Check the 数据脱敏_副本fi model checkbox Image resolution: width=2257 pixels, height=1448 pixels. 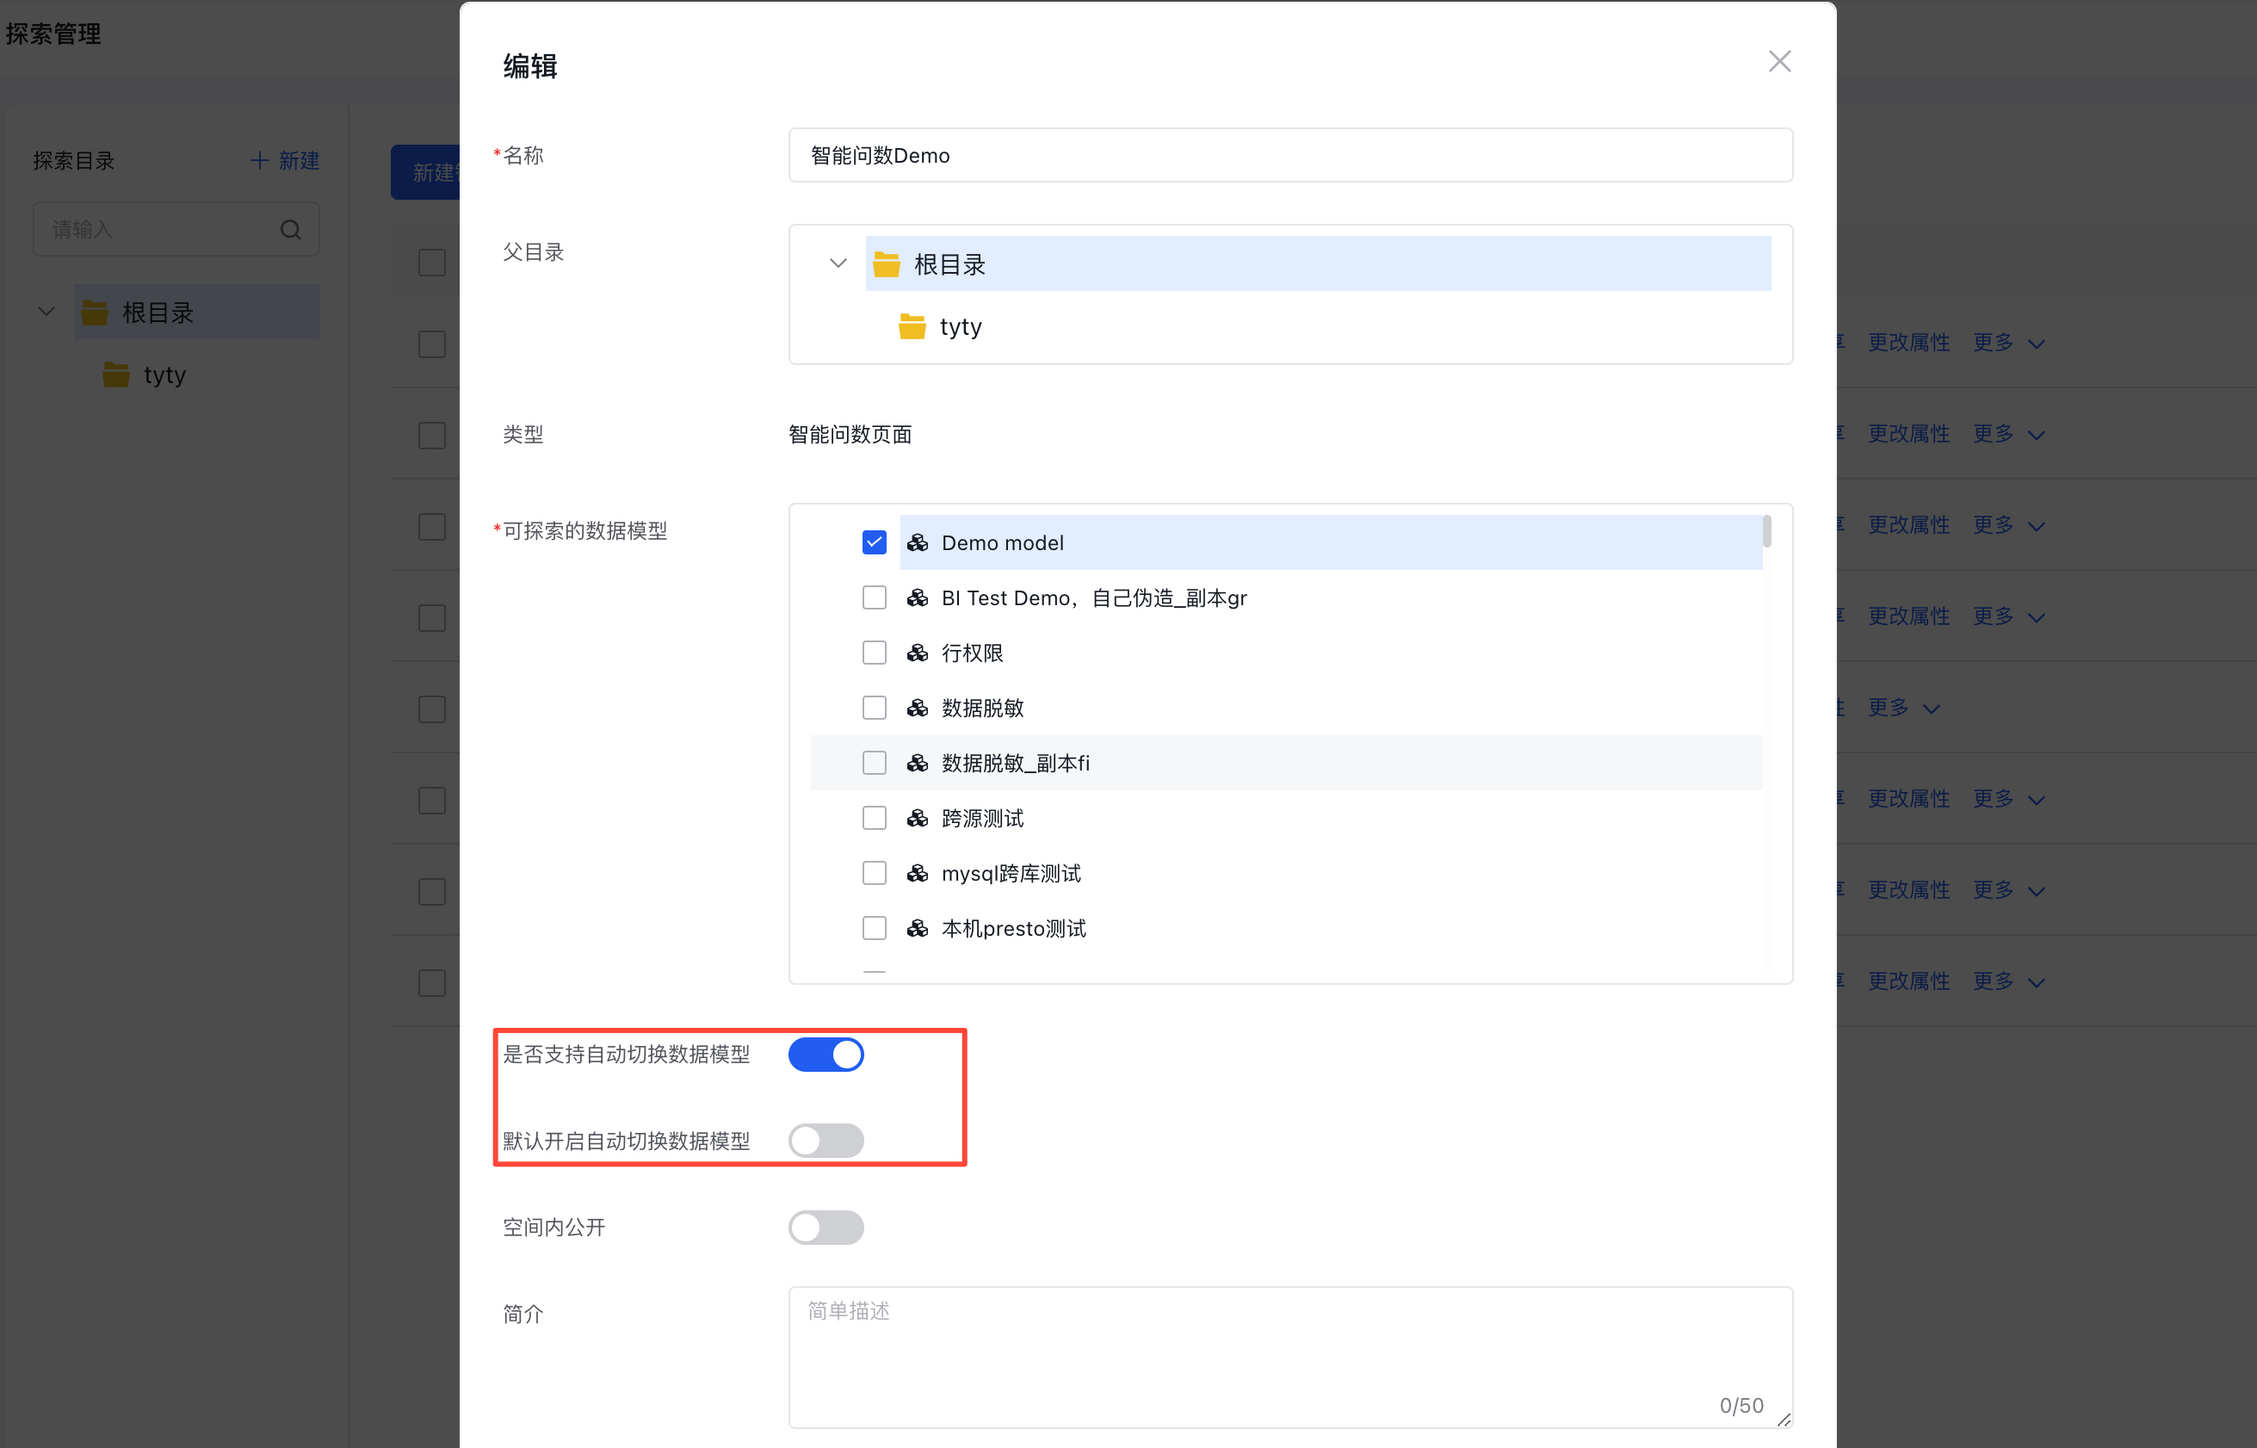(875, 763)
